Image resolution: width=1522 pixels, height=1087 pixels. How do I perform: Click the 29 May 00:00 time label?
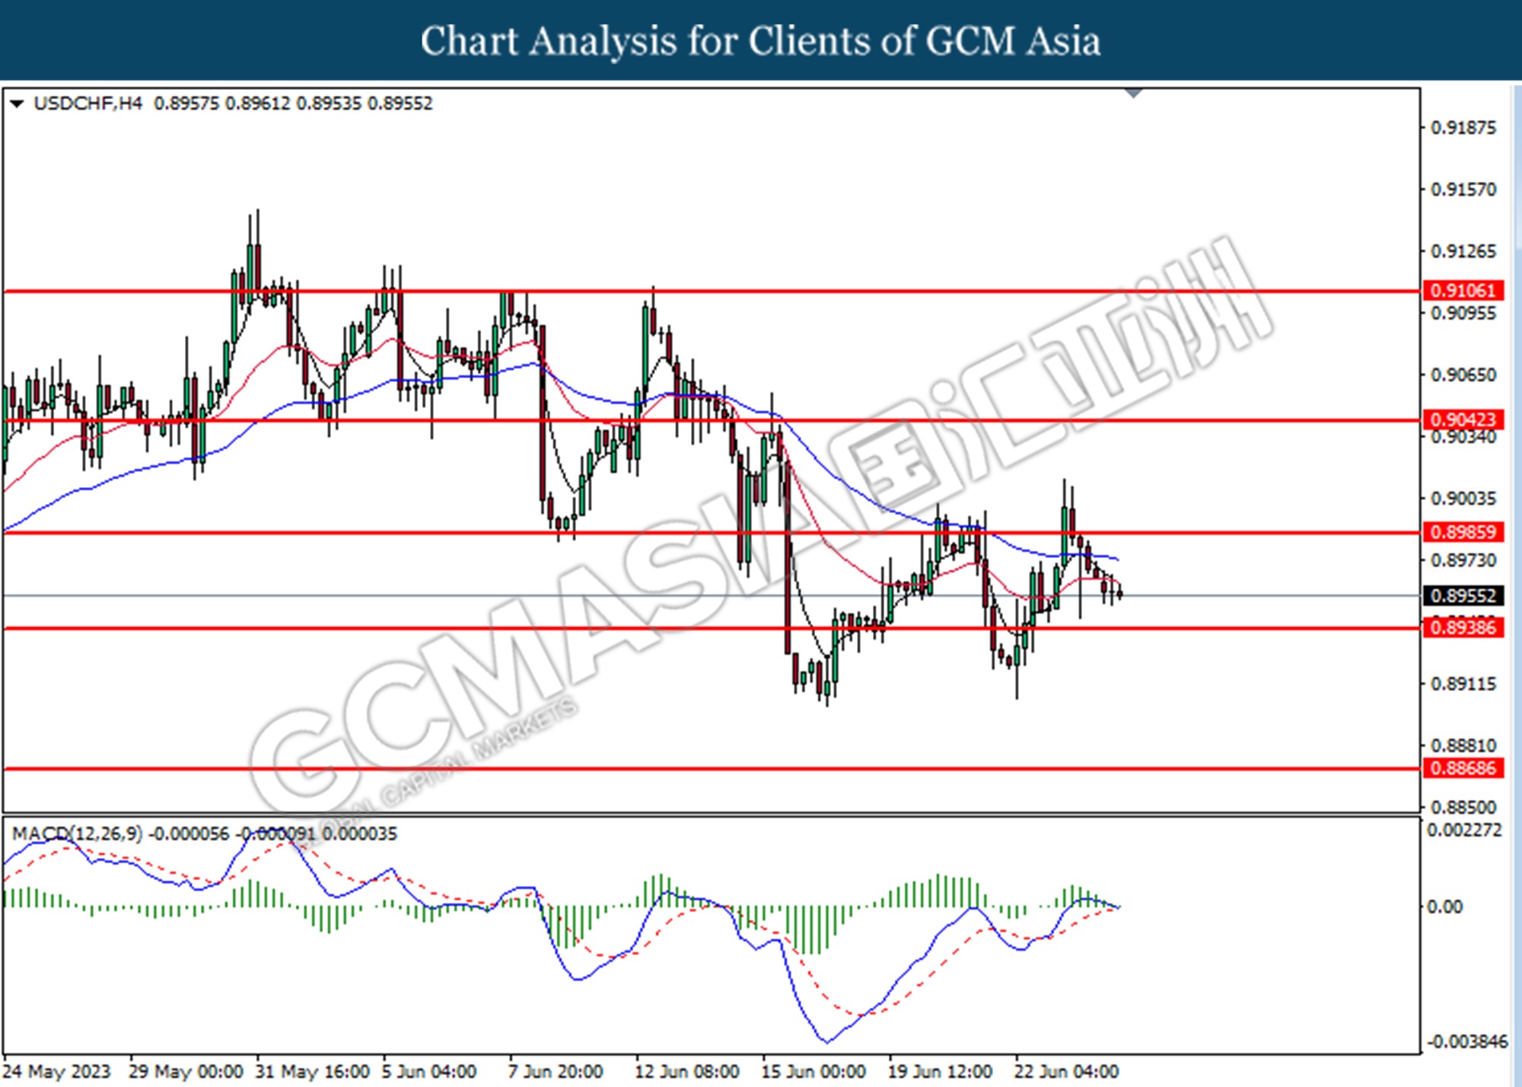pyautogui.click(x=186, y=1072)
